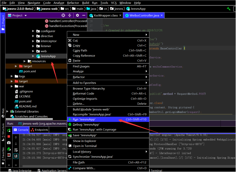Viewport: 236px width, 172px height.
Task: Expand the war folder
Action: (12, 86)
